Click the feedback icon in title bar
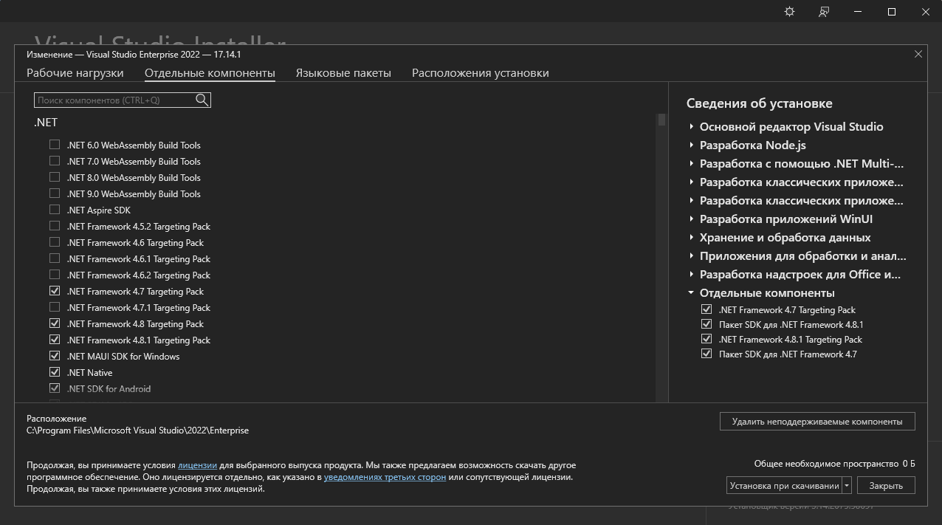 tap(824, 12)
